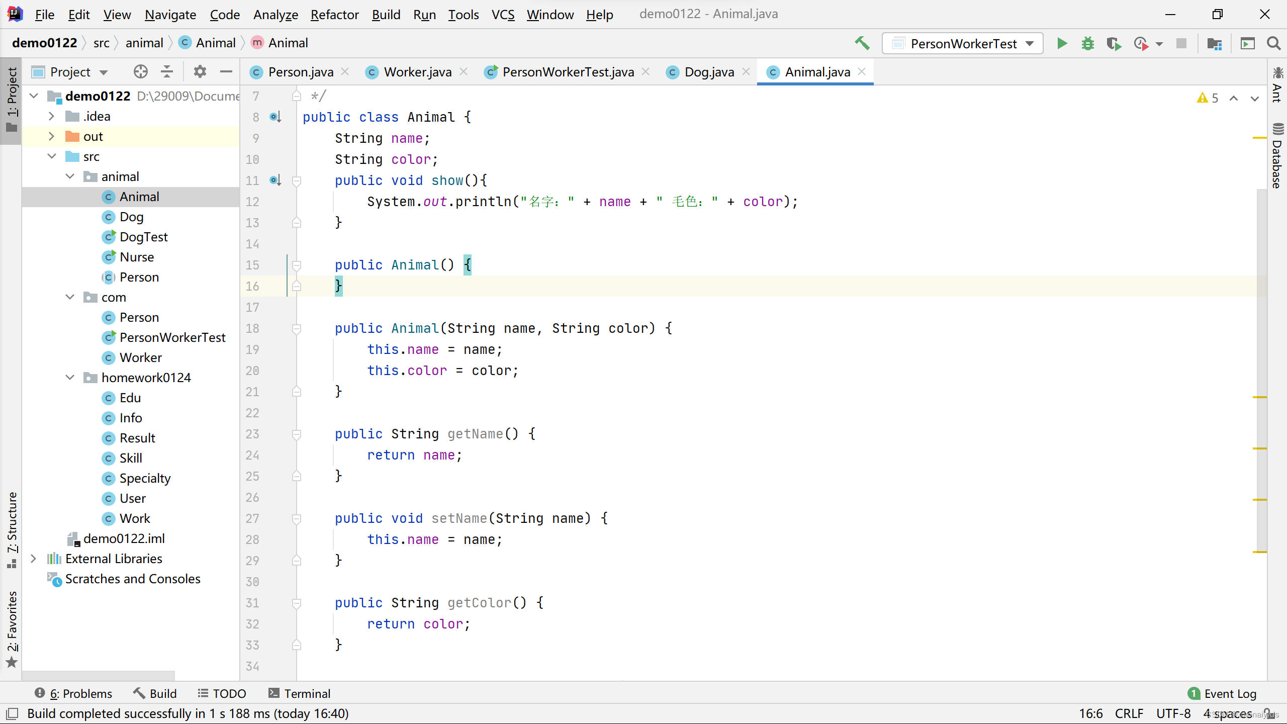
Task: Open the Event Log
Action: click(x=1222, y=693)
